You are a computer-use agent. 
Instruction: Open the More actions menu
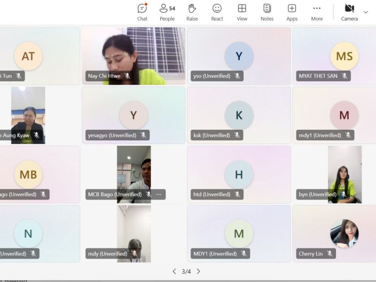pos(317,13)
